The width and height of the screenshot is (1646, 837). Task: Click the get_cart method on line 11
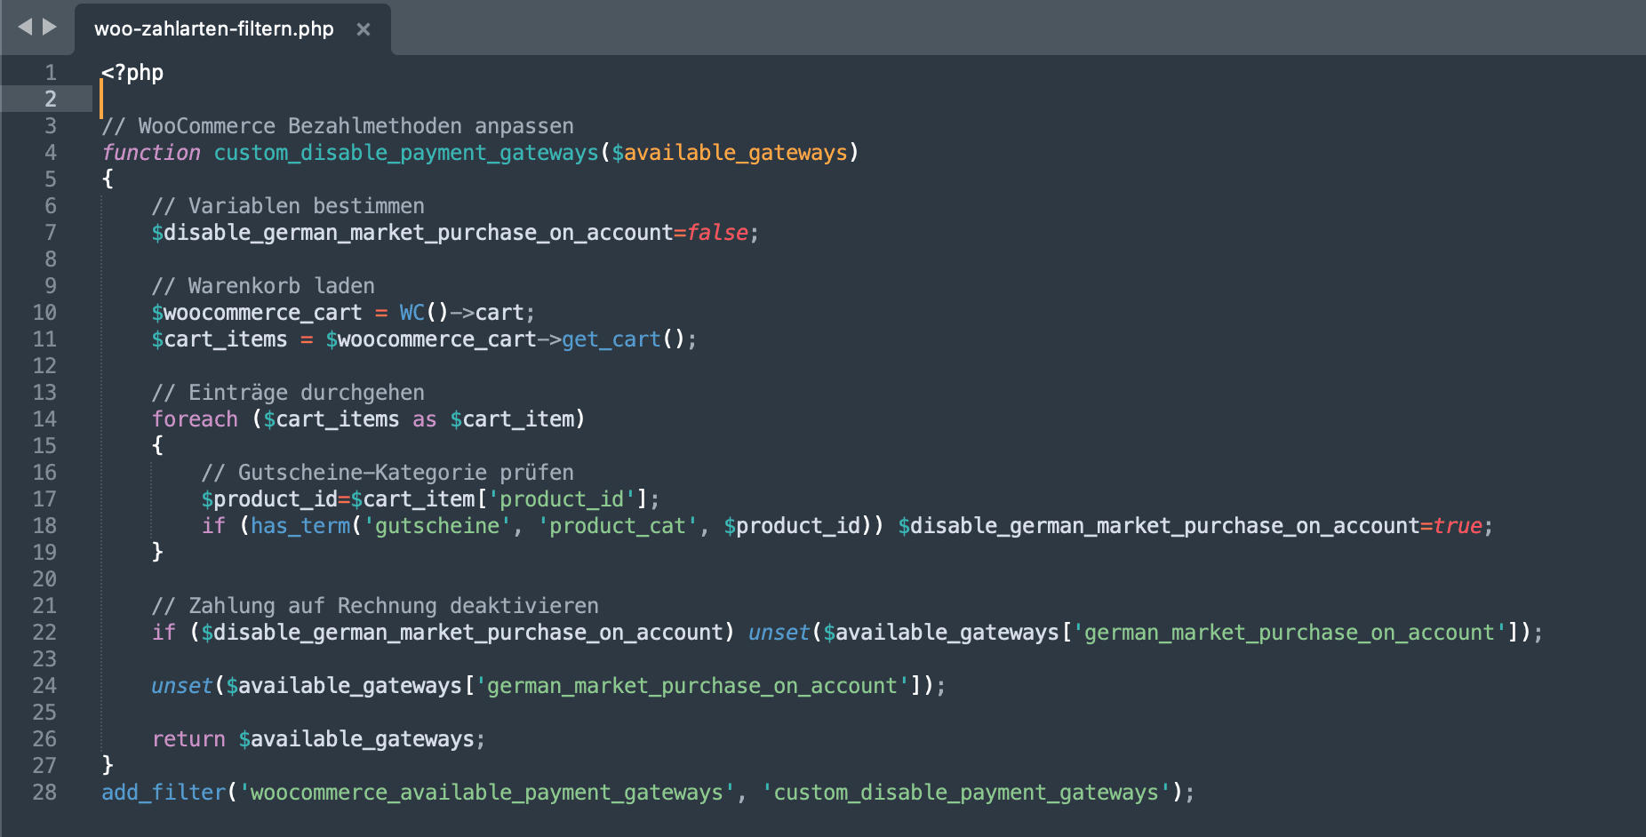[611, 339]
